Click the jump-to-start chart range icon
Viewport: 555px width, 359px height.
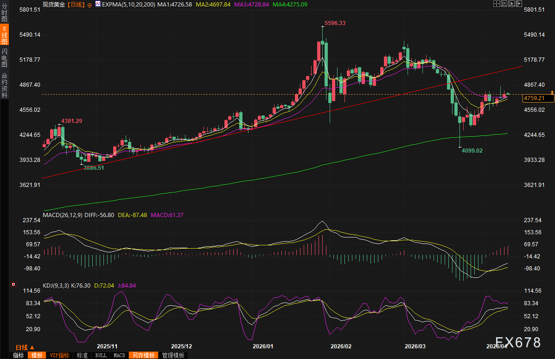click(504, 4)
